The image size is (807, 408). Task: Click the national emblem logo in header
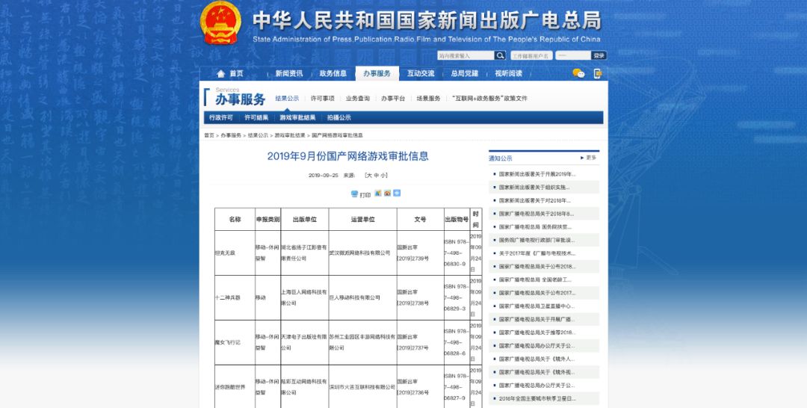[220, 23]
